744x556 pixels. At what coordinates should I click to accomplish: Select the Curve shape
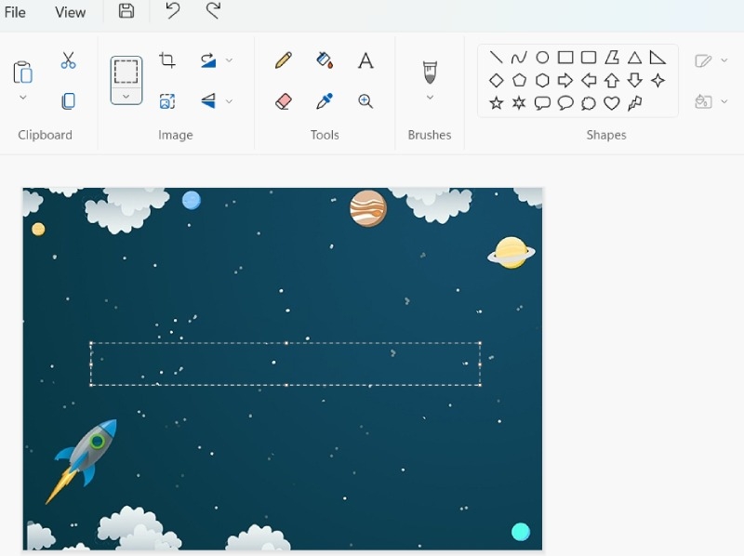[519, 58]
